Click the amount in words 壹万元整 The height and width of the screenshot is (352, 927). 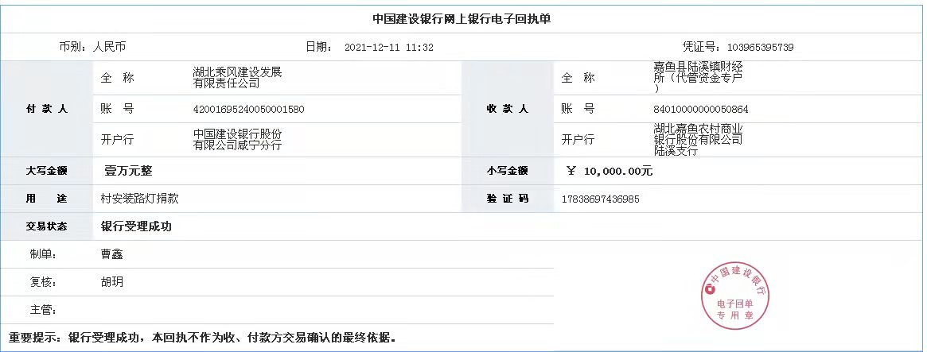pyautogui.click(x=128, y=170)
